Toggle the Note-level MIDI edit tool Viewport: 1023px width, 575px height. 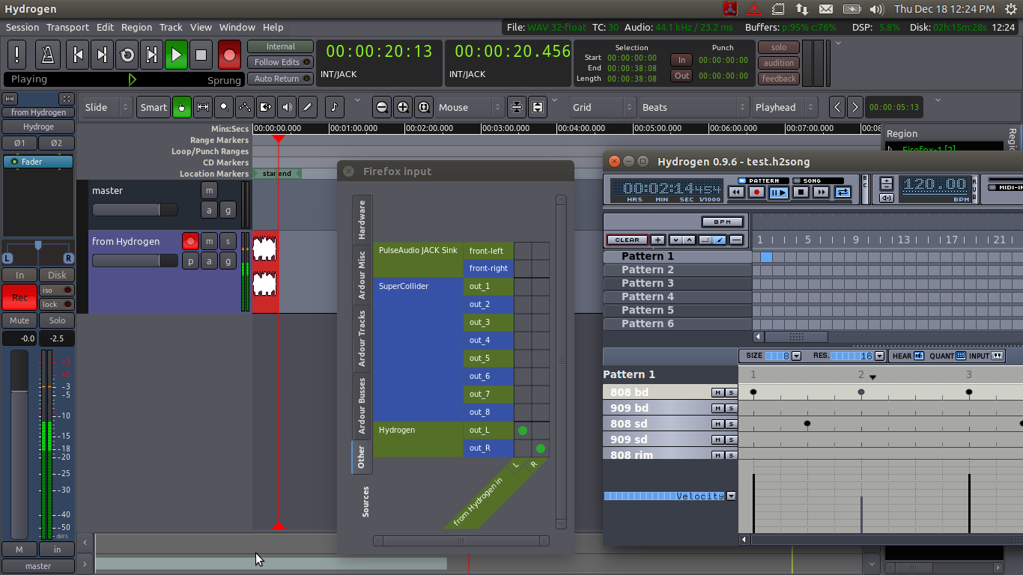[335, 107]
